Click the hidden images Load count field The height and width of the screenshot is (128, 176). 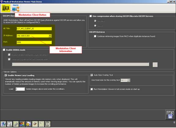tap(20, 89)
